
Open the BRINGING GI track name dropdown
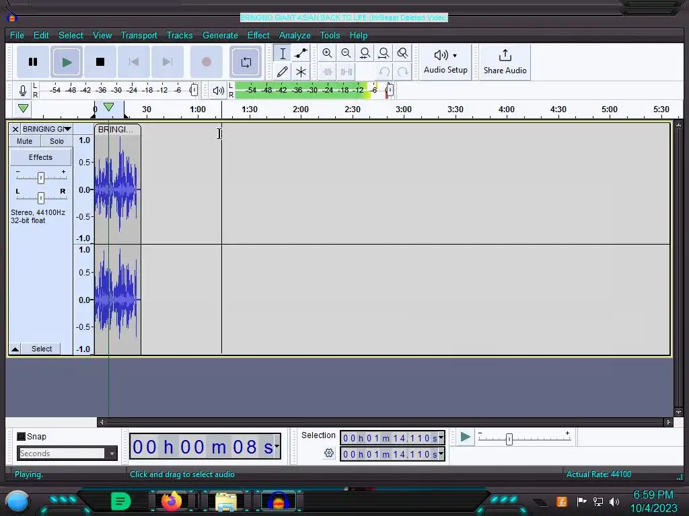click(x=47, y=129)
